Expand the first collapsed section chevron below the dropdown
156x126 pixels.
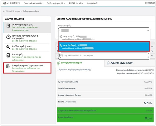[152, 47]
